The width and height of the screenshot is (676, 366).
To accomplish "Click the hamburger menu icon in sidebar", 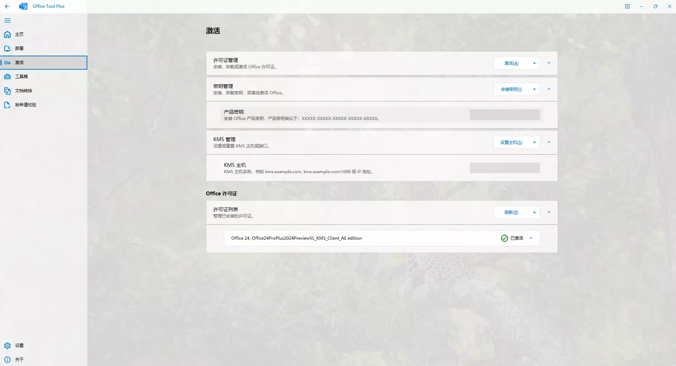I will [7, 20].
